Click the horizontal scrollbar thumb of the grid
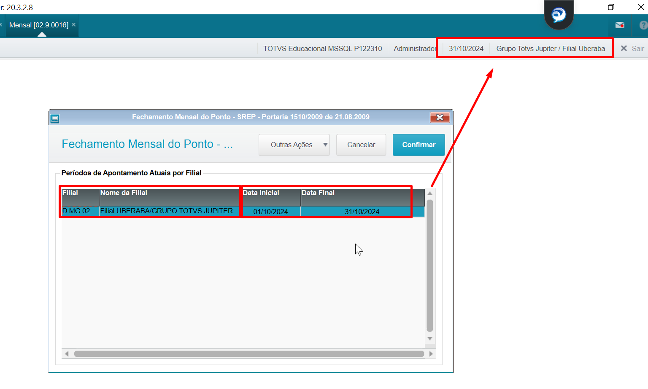This screenshot has width=648, height=389. (249, 354)
